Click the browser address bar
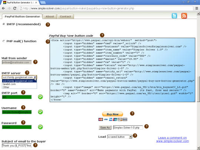 point(106,9)
